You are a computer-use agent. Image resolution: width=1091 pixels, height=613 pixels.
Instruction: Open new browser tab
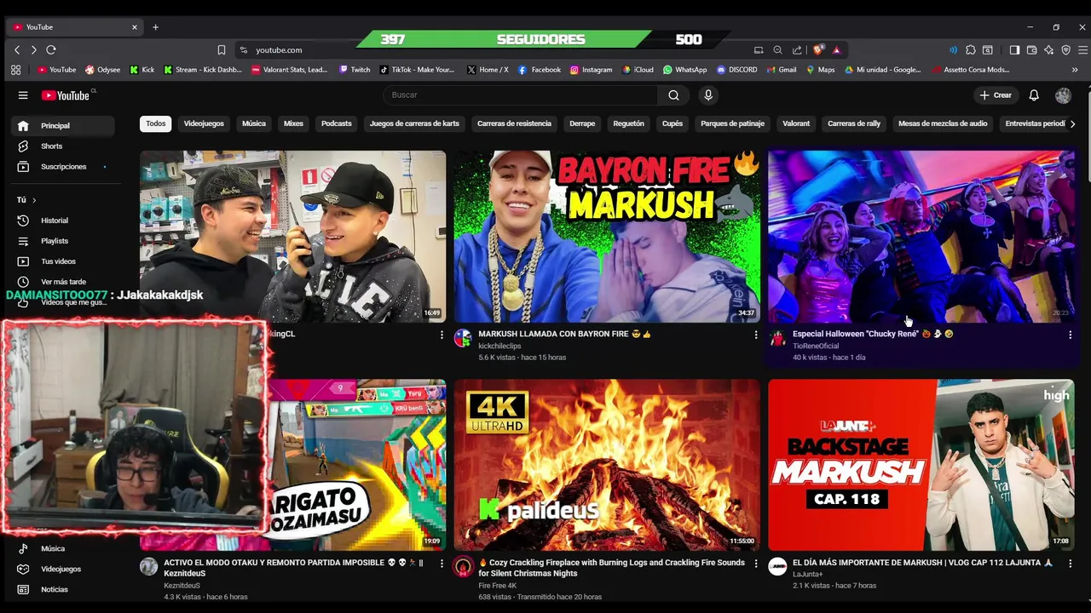click(x=155, y=27)
